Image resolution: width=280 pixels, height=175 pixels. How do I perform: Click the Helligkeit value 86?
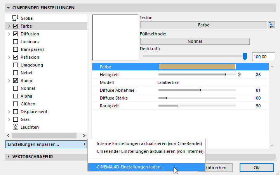click(x=258, y=75)
